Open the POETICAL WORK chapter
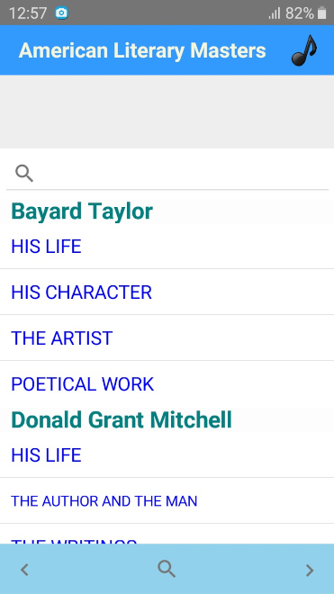Screen dimensions: 334x594 pos(167,383)
